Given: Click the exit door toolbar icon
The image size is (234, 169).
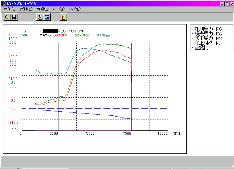Looking at the screenshot, I should coord(63,17).
